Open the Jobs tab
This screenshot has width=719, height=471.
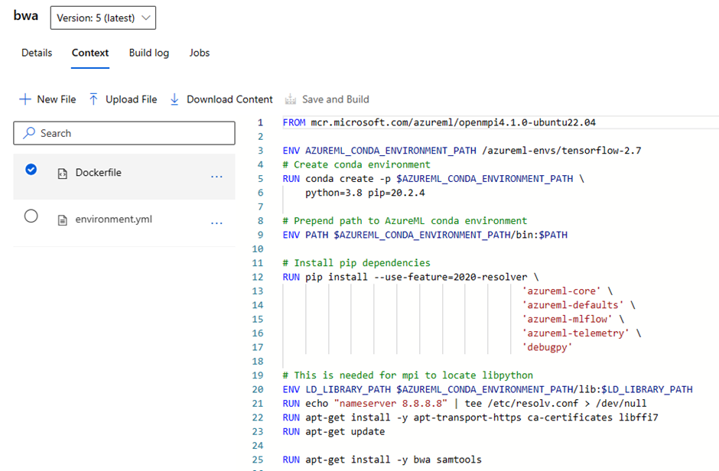click(x=200, y=53)
